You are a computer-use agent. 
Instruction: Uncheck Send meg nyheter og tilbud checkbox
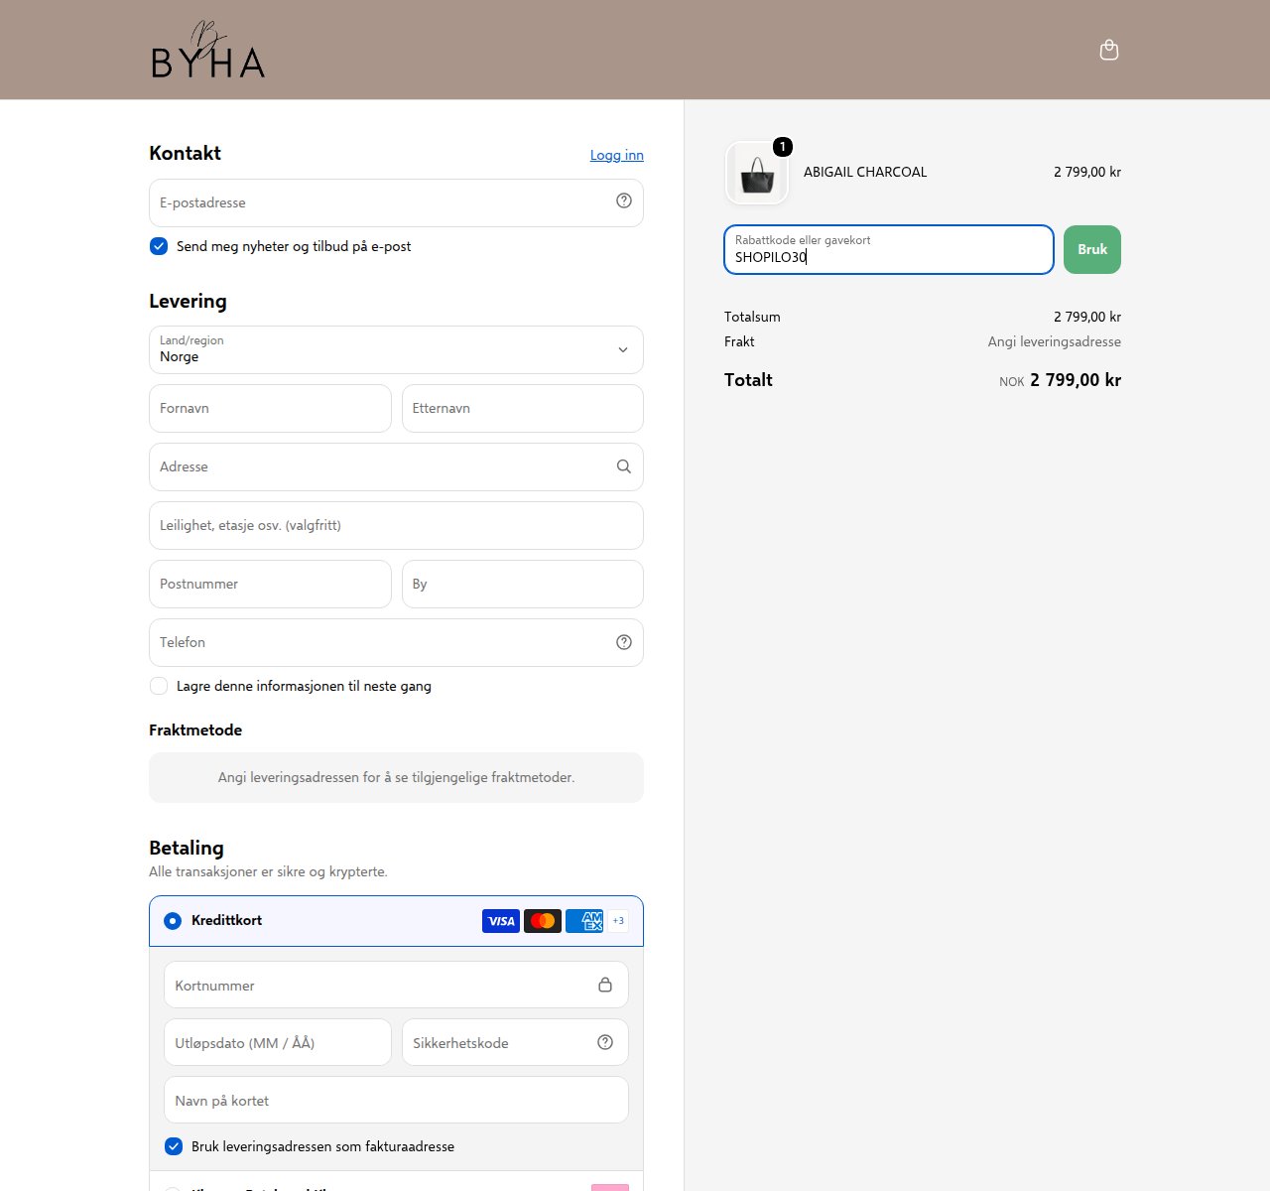(x=159, y=246)
